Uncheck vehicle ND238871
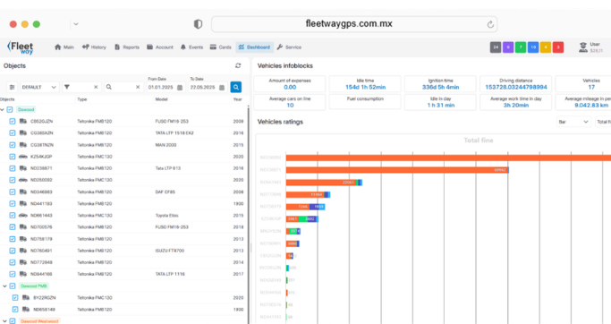611x324 pixels. (x=13, y=168)
